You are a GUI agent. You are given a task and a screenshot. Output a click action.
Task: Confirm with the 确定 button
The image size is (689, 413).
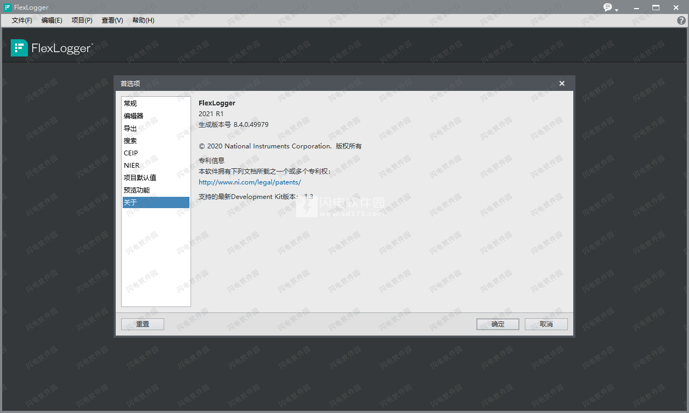click(498, 324)
